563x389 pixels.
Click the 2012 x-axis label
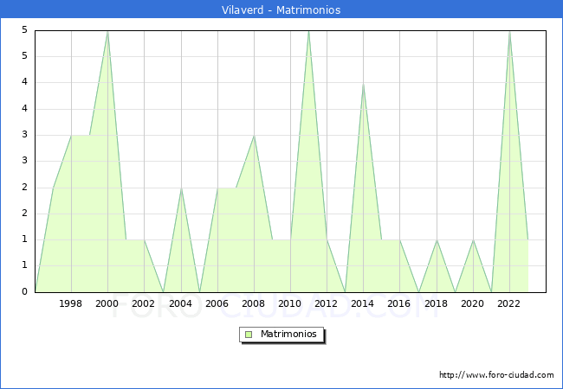tap(326, 303)
